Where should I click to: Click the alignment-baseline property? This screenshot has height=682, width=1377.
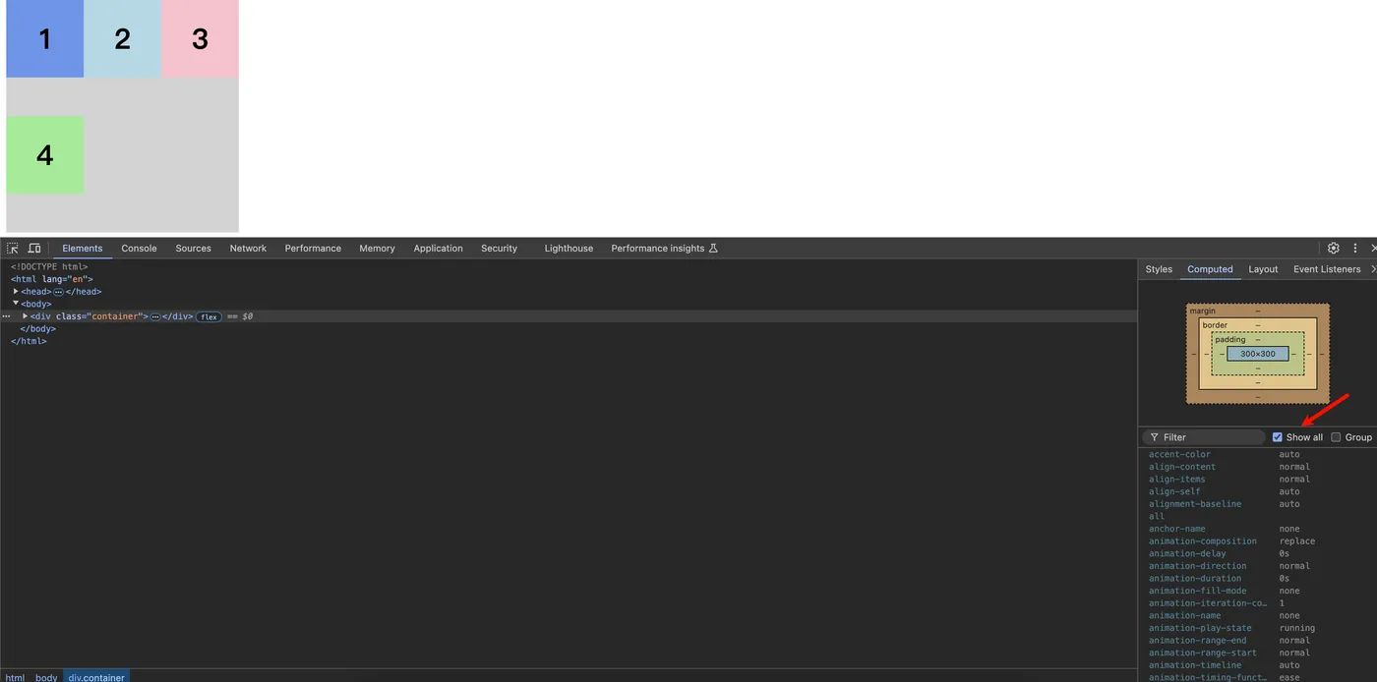(1195, 504)
